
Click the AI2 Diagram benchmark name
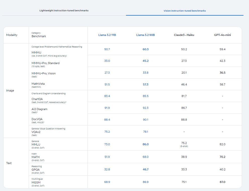(39, 109)
